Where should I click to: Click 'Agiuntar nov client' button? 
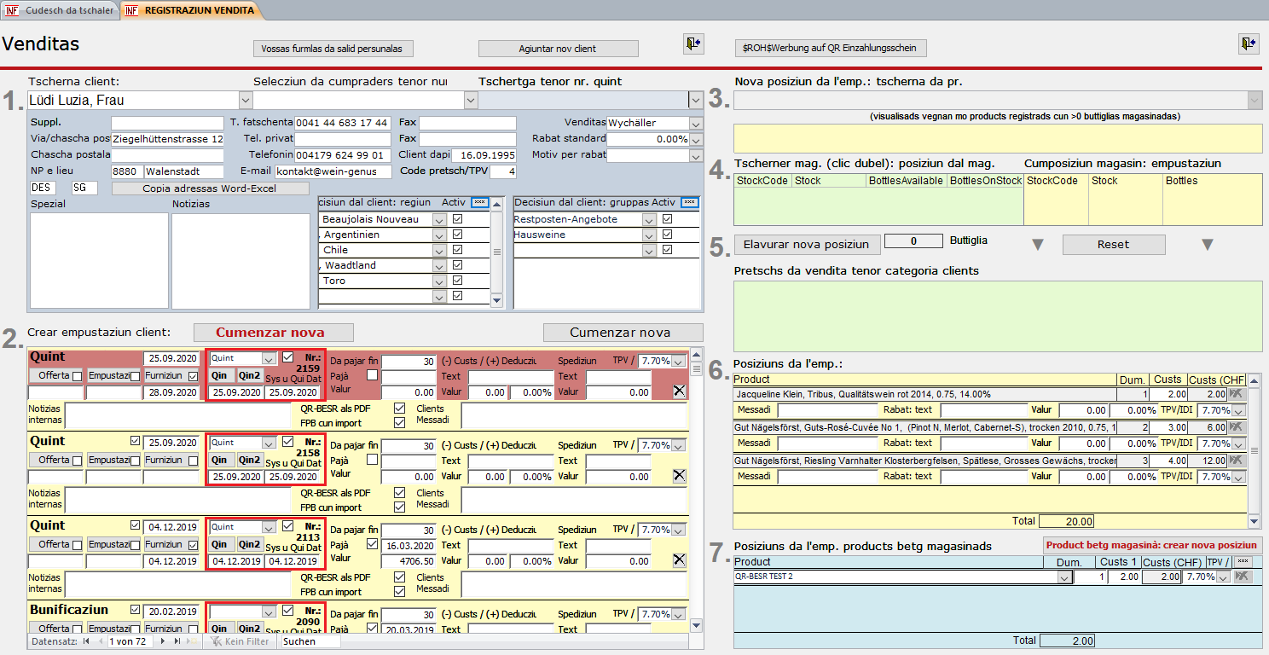558,49
